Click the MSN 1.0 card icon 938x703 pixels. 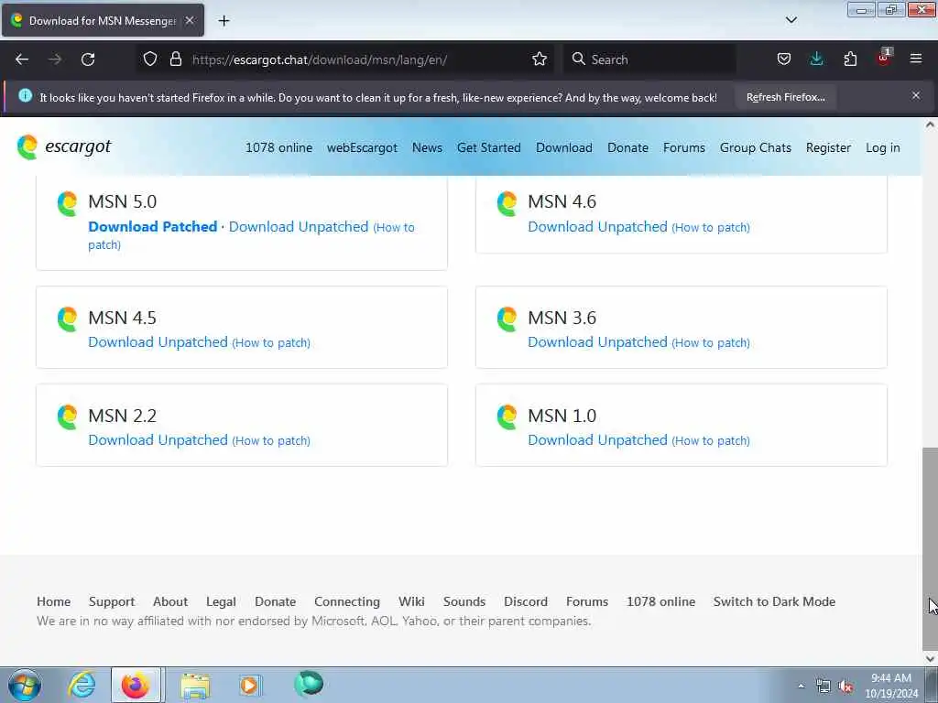(507, 417)
